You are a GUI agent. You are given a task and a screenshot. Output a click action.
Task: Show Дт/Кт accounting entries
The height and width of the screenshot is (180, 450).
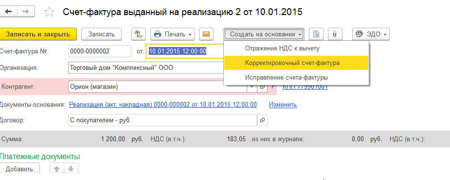click(x=139, y=34)
